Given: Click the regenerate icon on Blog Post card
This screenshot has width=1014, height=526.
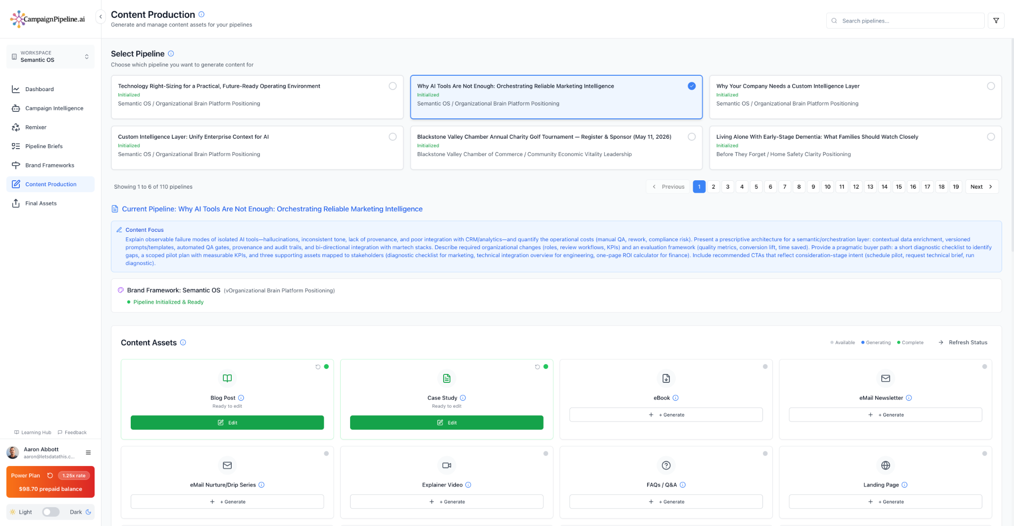Looking at the screenshot, I should (x=318, y=367).
